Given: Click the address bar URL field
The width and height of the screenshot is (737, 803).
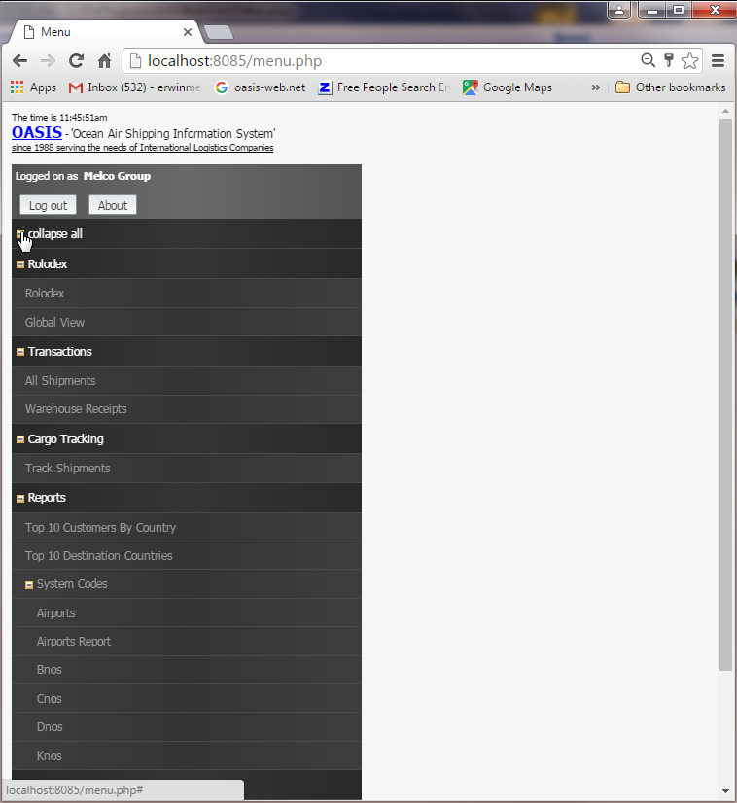Looking at the screenshot, I should (x=379, y=61).
